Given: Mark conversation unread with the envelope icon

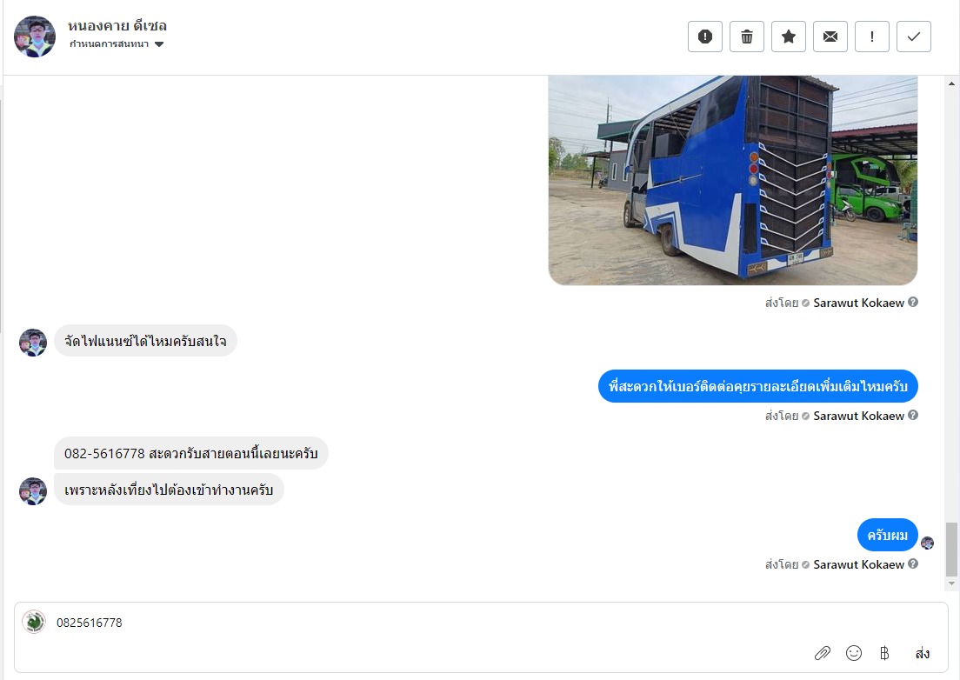Looking at the screenshot, I should (830, 37).
